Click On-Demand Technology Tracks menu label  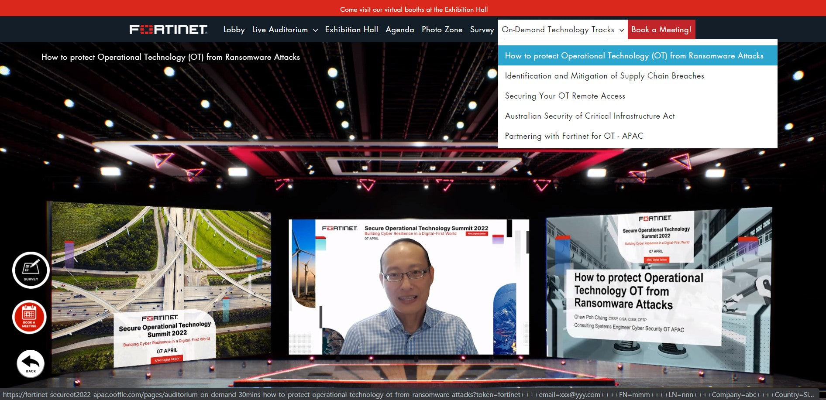pyautogui.click(x=558, y=29)
